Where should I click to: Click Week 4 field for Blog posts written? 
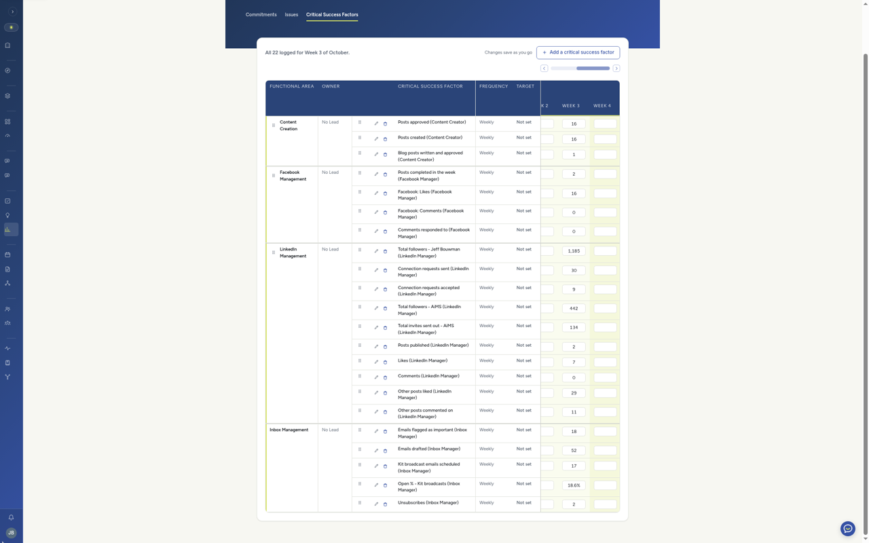(605, 155)
